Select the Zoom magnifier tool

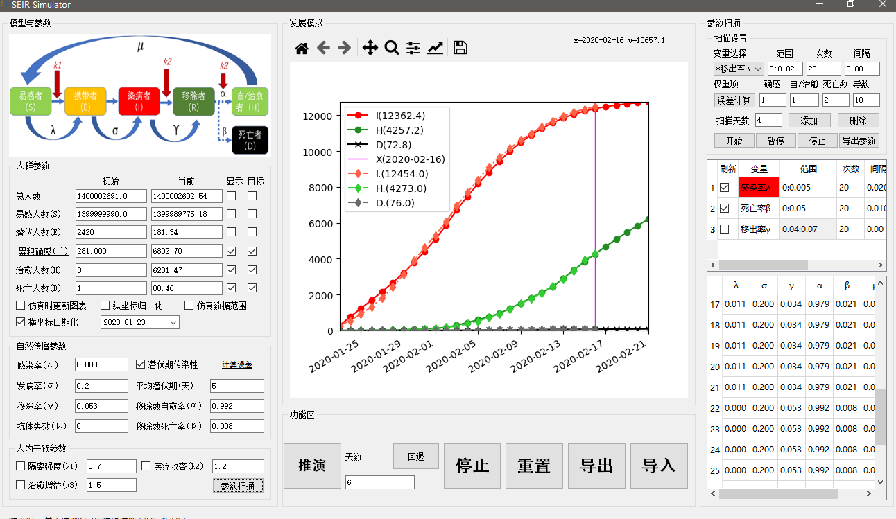(x=391, y=48)
